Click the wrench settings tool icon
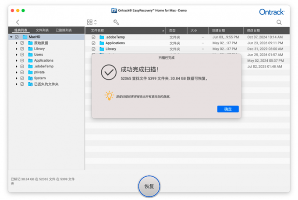This screenshot has height=200, width=298. pos(116,22)
